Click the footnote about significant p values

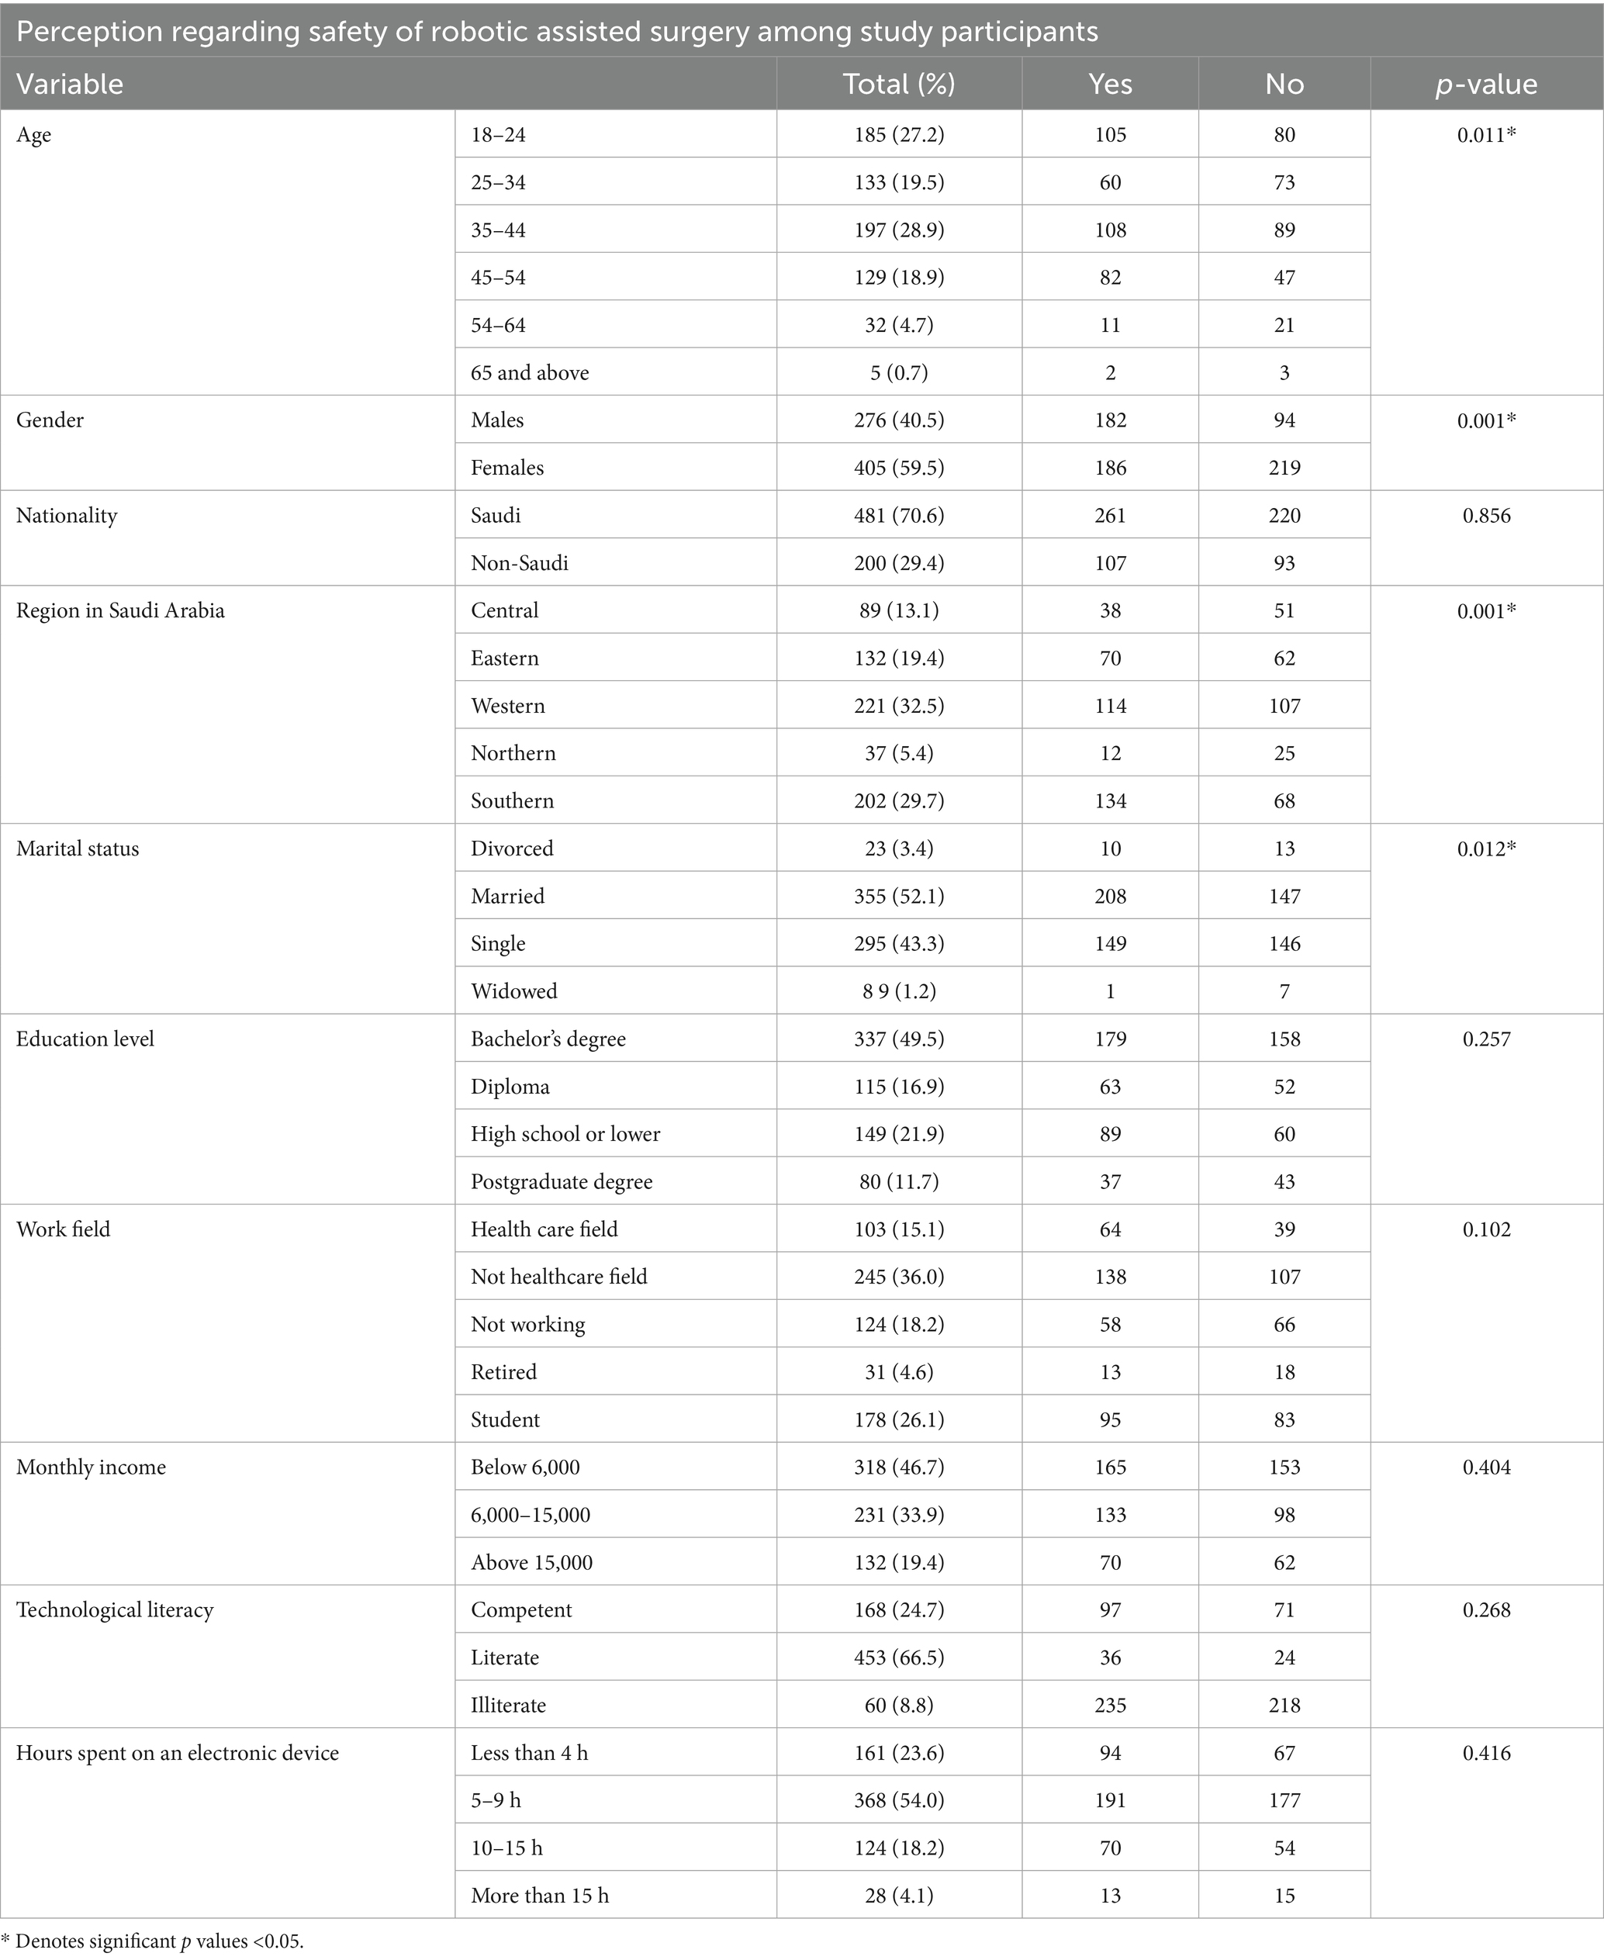pyautogui.click(x=153, y=1941)
